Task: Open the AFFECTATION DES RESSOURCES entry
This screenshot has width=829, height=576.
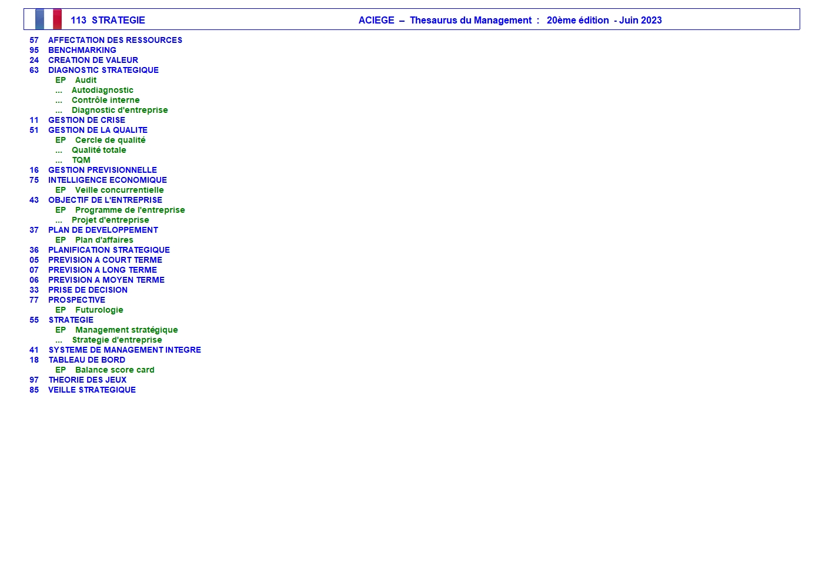Action: 115,40
